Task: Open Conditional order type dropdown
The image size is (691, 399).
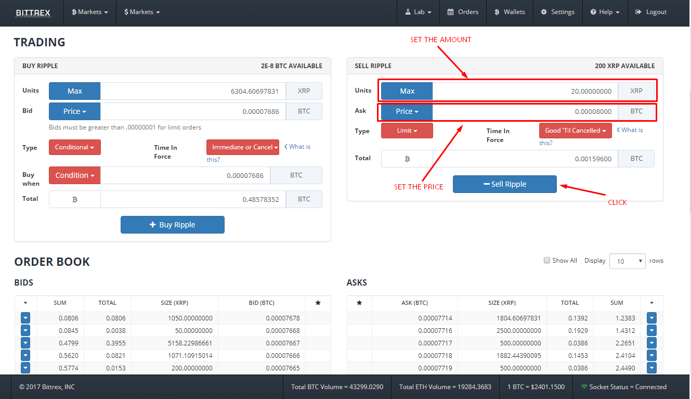Action: [75, 147]
